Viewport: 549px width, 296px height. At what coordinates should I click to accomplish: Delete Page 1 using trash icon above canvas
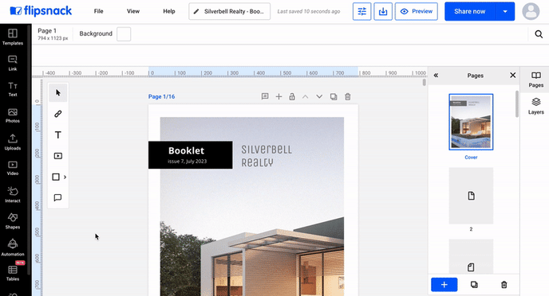pos(348,97)
